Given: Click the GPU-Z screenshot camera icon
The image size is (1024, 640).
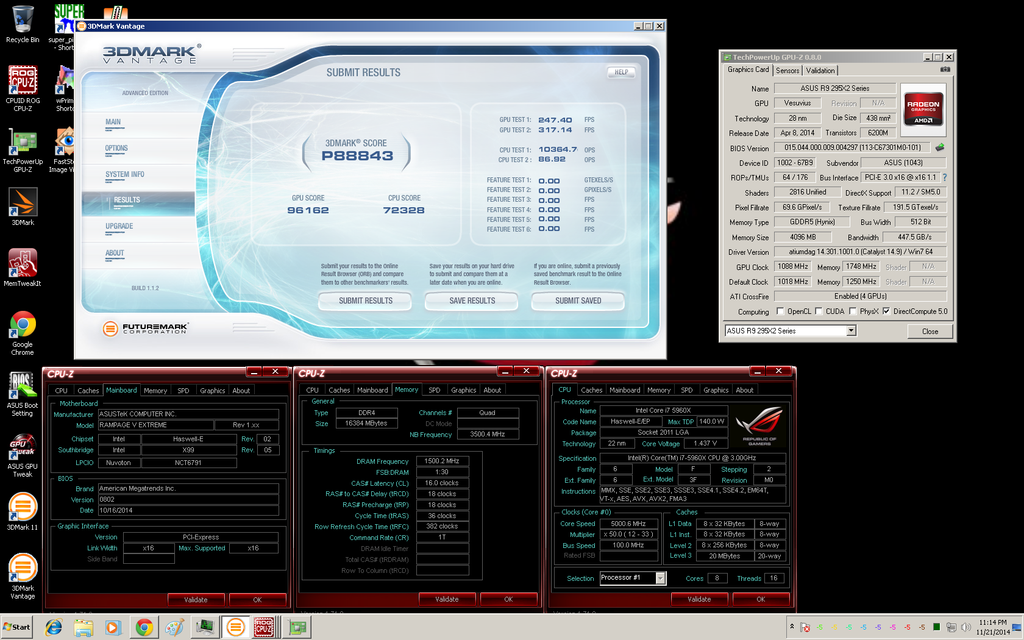Looking at the screenshot, I should pos(945,69).
